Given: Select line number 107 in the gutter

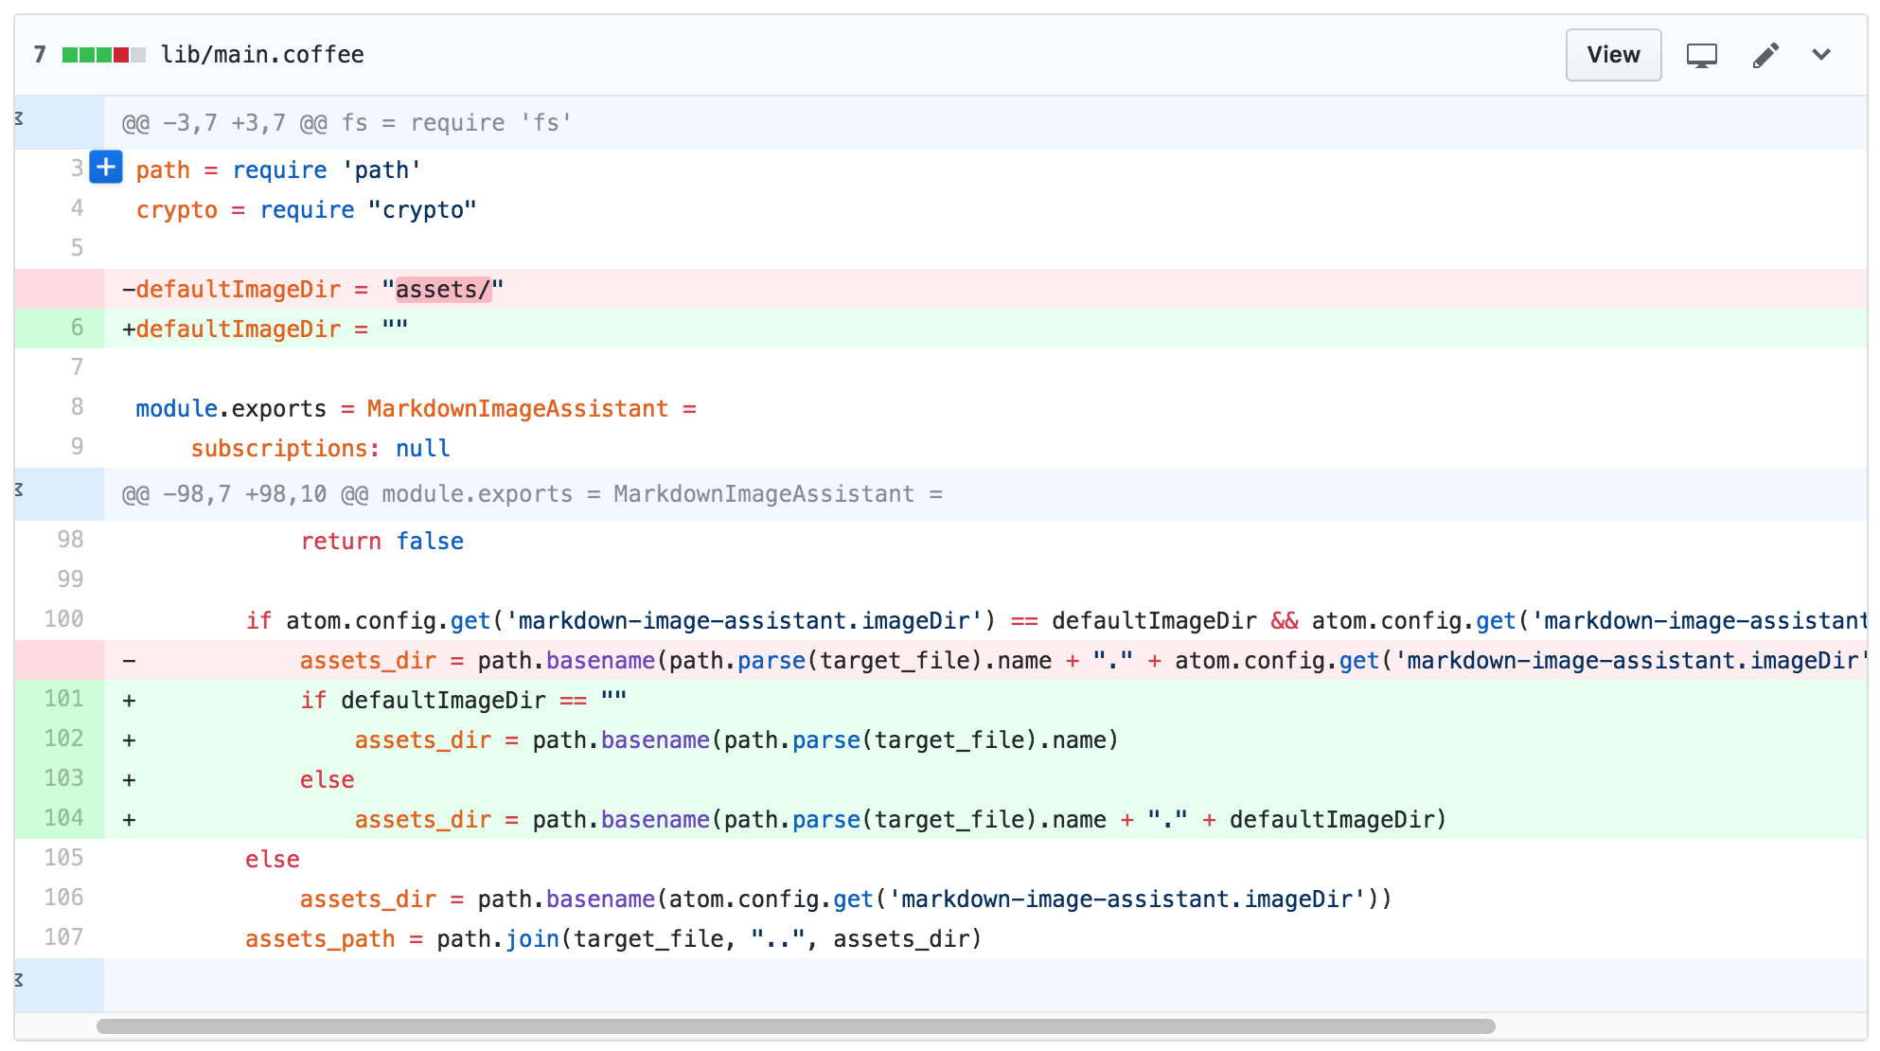Looking at the screenshot, I should point(63,937).
